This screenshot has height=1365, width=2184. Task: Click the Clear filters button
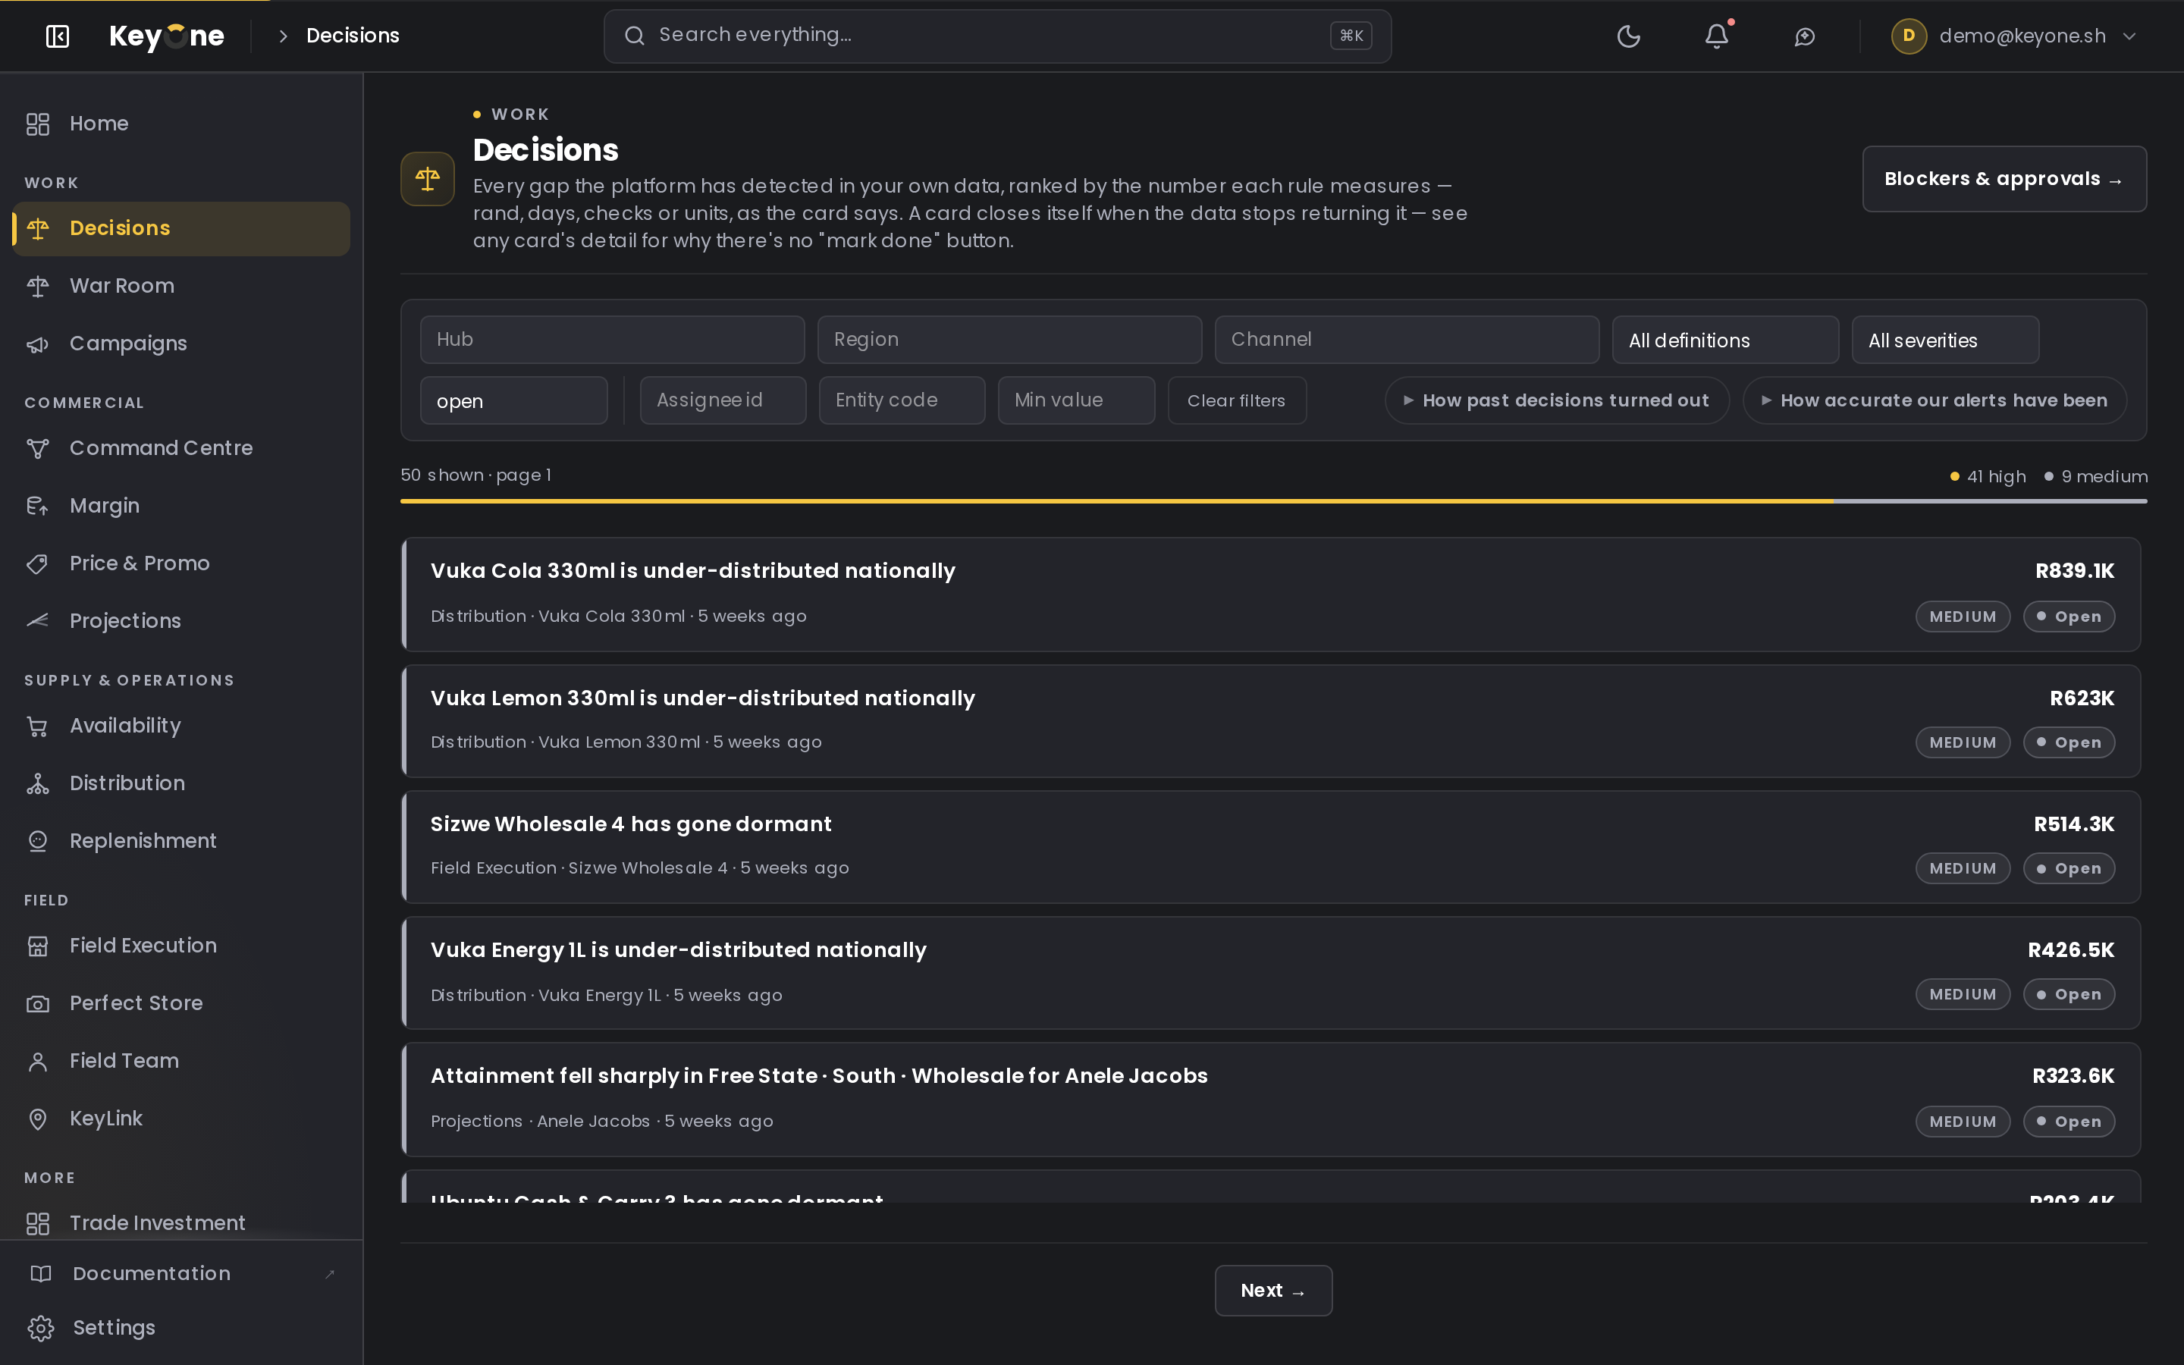(x=1236, y=401)
